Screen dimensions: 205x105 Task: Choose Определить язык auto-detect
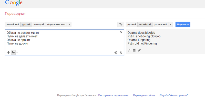56,24
